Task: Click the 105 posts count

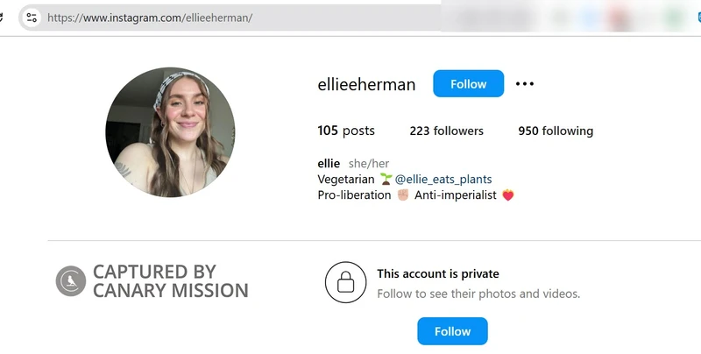Action: (x=346, y=131)
